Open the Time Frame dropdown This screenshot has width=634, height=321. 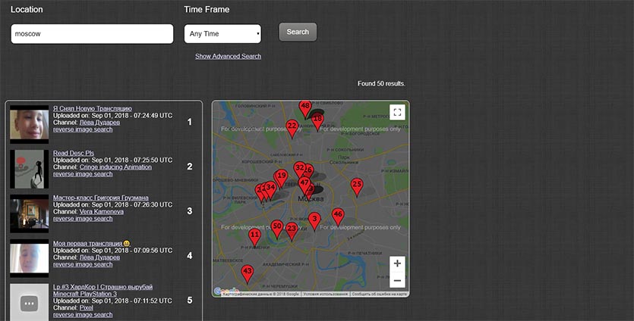pyautogui.click(x=222, y=34)
